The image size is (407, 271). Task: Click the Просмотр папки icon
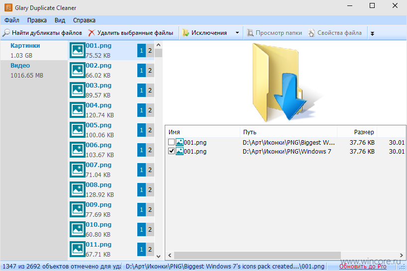click(x=250, y=33)
